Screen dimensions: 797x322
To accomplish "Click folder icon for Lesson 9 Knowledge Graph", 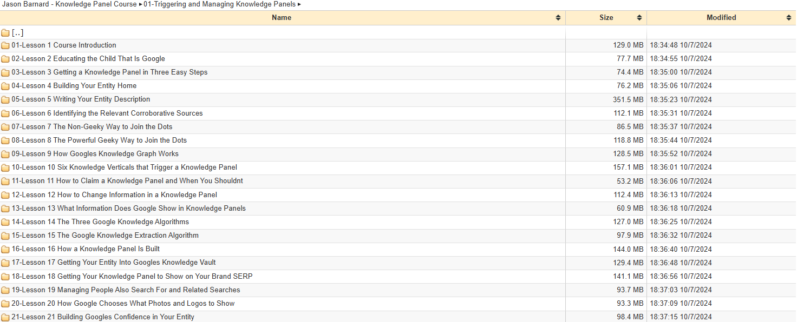I will (5, 154).
